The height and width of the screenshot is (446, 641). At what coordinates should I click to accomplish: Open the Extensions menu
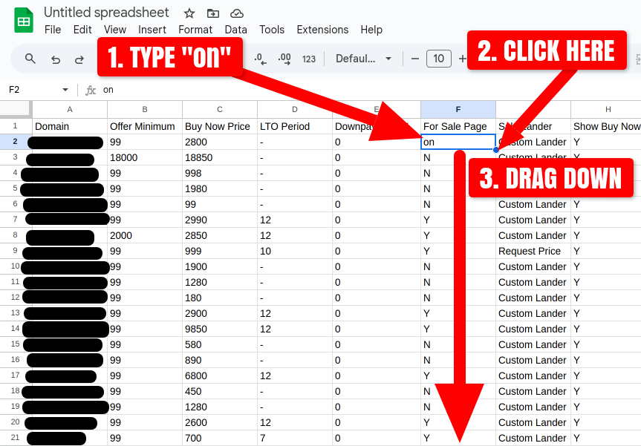[x=322, y=30]
